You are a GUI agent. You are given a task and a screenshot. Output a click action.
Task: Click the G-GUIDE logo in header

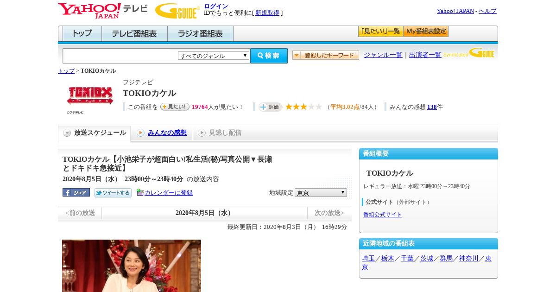coord(177,11)
